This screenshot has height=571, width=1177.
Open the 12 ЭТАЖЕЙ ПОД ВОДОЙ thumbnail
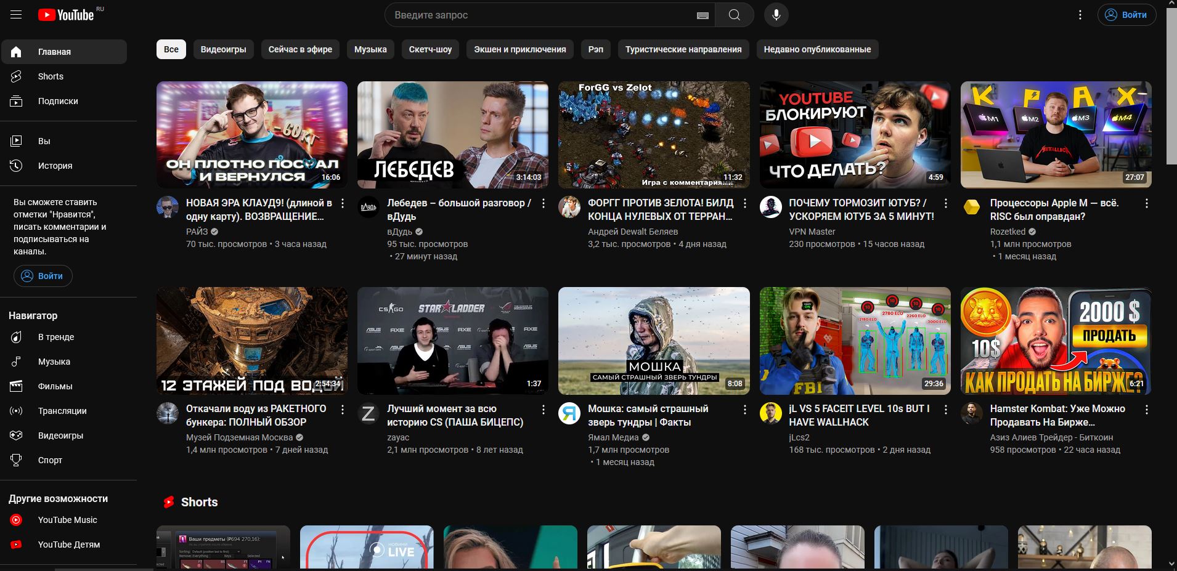coord(252,341)
